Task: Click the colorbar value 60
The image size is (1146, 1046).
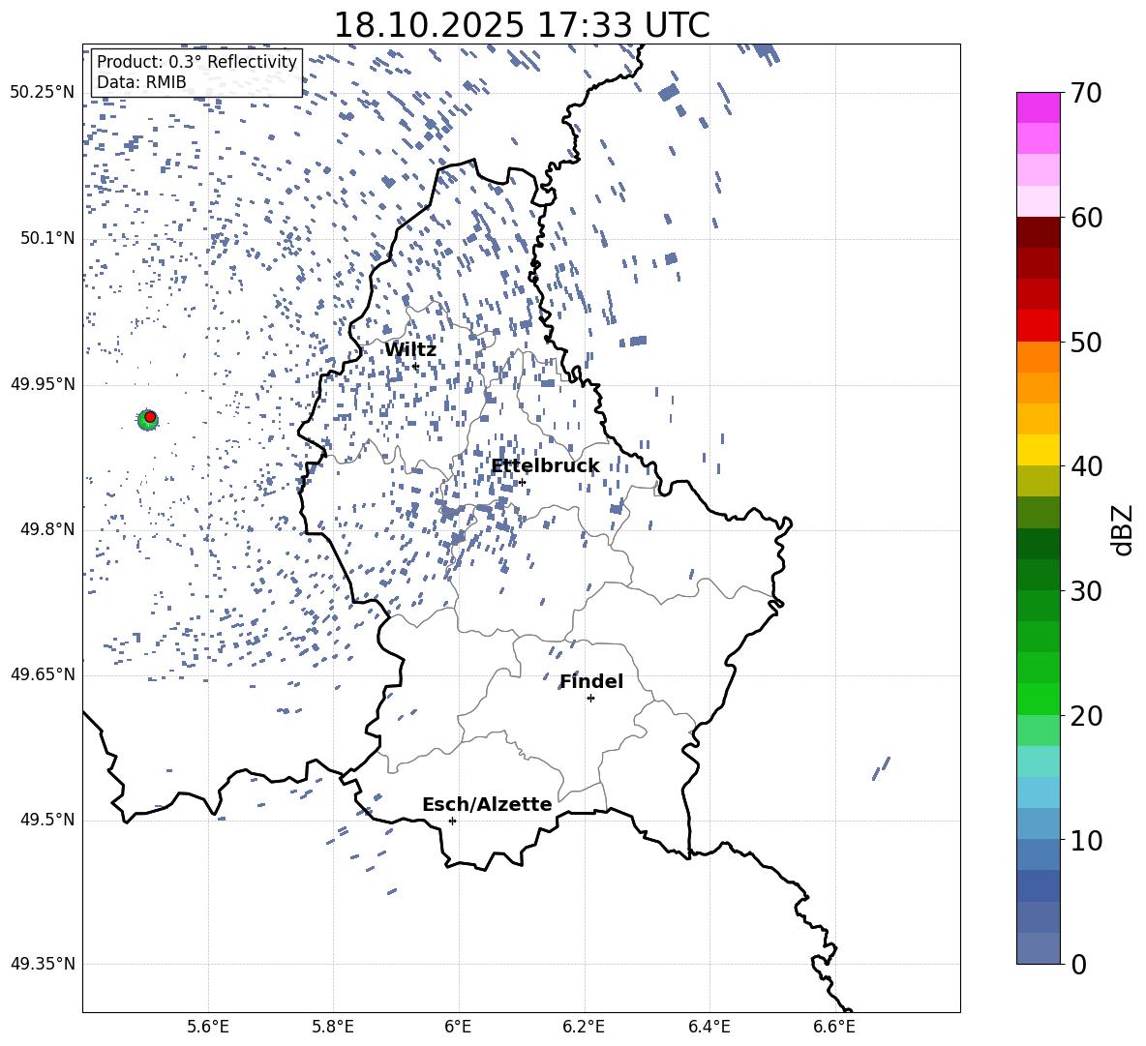Action: coord(1086,218)
